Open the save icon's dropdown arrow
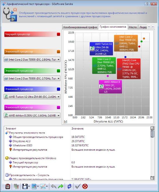The height and width of the screenshot is (192, 159). pos(29,186)
